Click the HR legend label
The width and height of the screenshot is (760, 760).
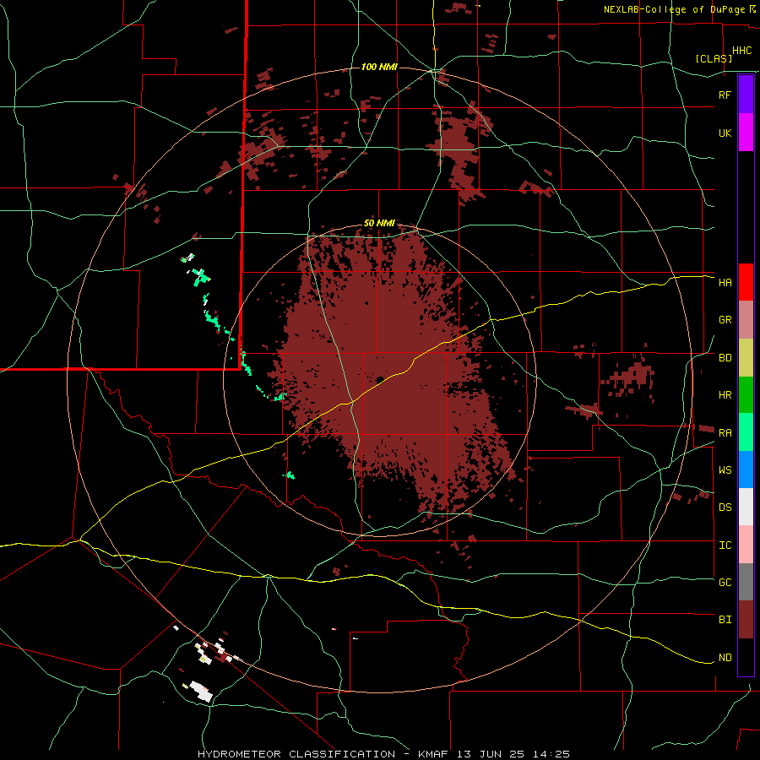tap(725, 395)
